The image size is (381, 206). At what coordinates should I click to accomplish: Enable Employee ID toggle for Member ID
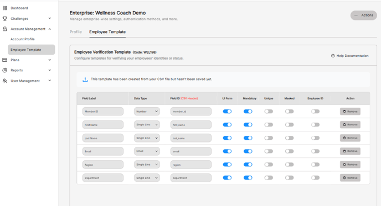tap(315, 112)
